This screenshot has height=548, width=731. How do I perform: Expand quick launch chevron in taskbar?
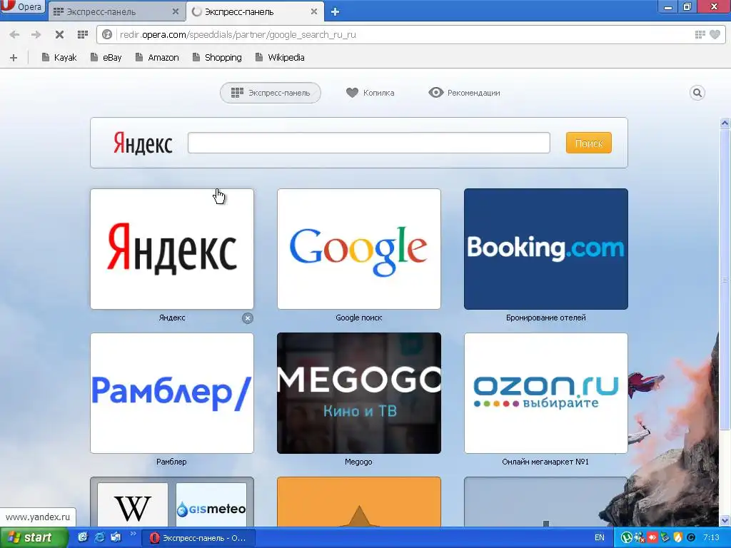pos(133,534)
